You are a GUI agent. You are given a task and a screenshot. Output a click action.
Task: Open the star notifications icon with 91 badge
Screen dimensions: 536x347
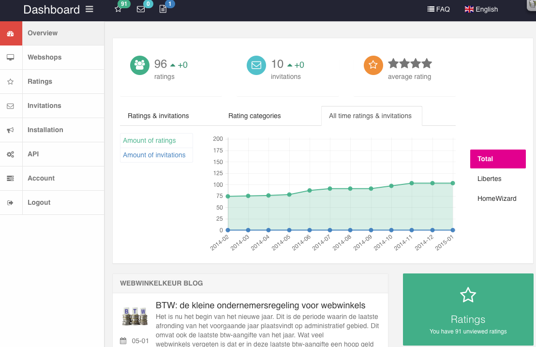(118, 9)
